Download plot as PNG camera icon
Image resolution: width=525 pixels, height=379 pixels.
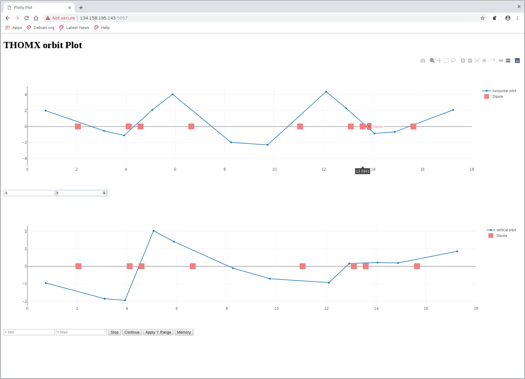(x=423, y=61)
